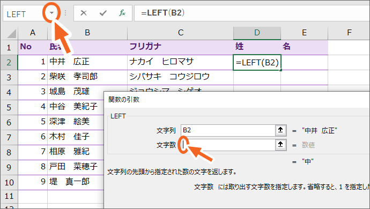
Task: Select row 2 header
Action: pos(9,63)
